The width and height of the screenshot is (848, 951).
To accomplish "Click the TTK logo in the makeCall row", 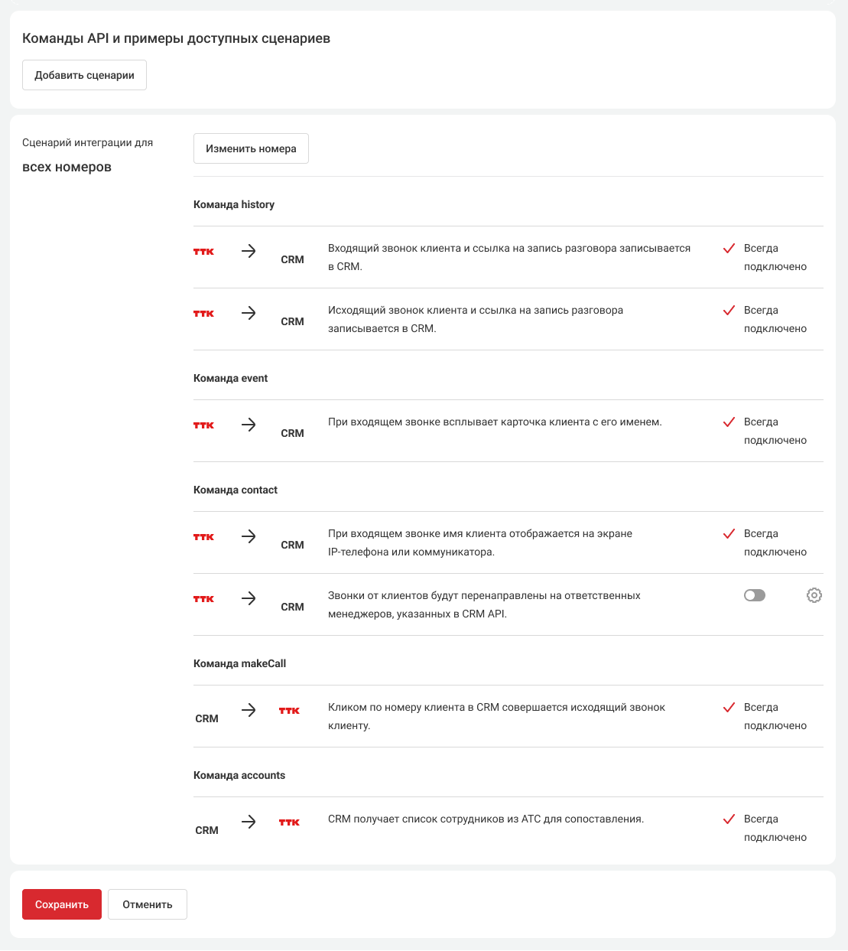I will click(x=289, y=711).
